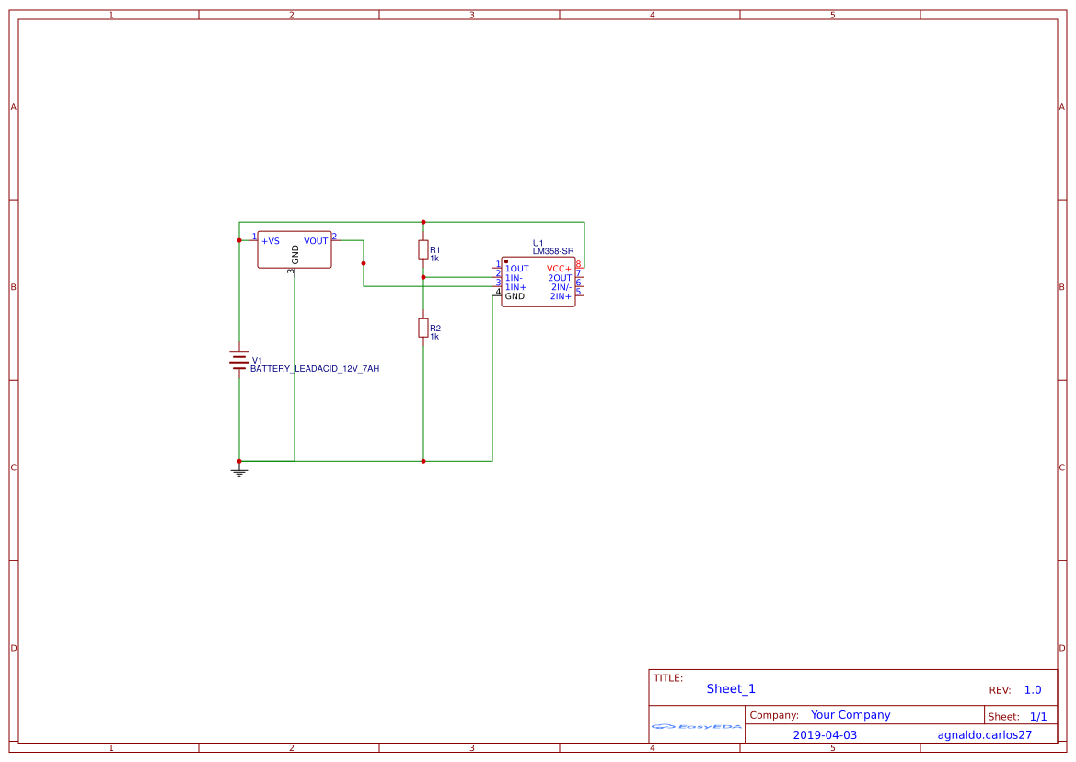
Task: Click the Sheet_1 title text
Action: coord(731,688)
